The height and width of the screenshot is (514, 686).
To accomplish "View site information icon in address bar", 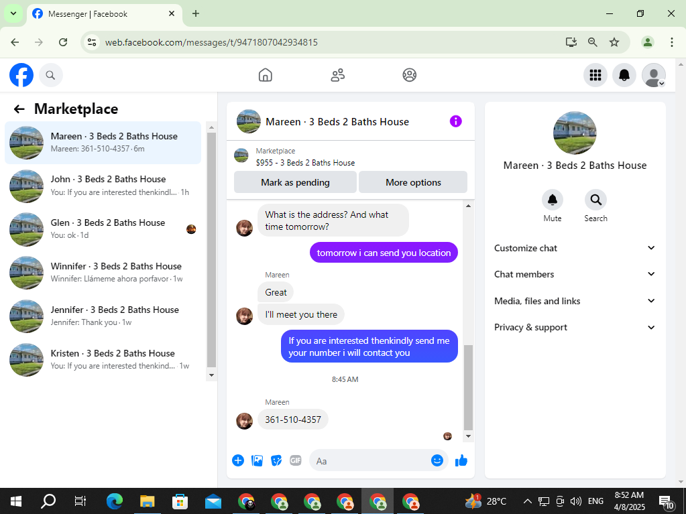I will tap(92, 42).
